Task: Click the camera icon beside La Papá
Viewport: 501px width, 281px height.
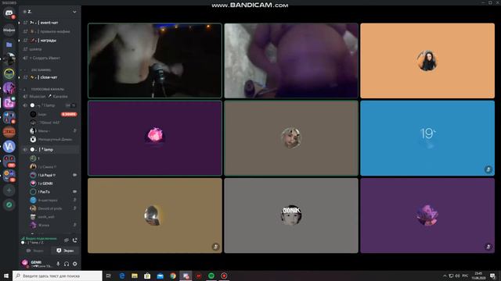Action: (74, 175)
